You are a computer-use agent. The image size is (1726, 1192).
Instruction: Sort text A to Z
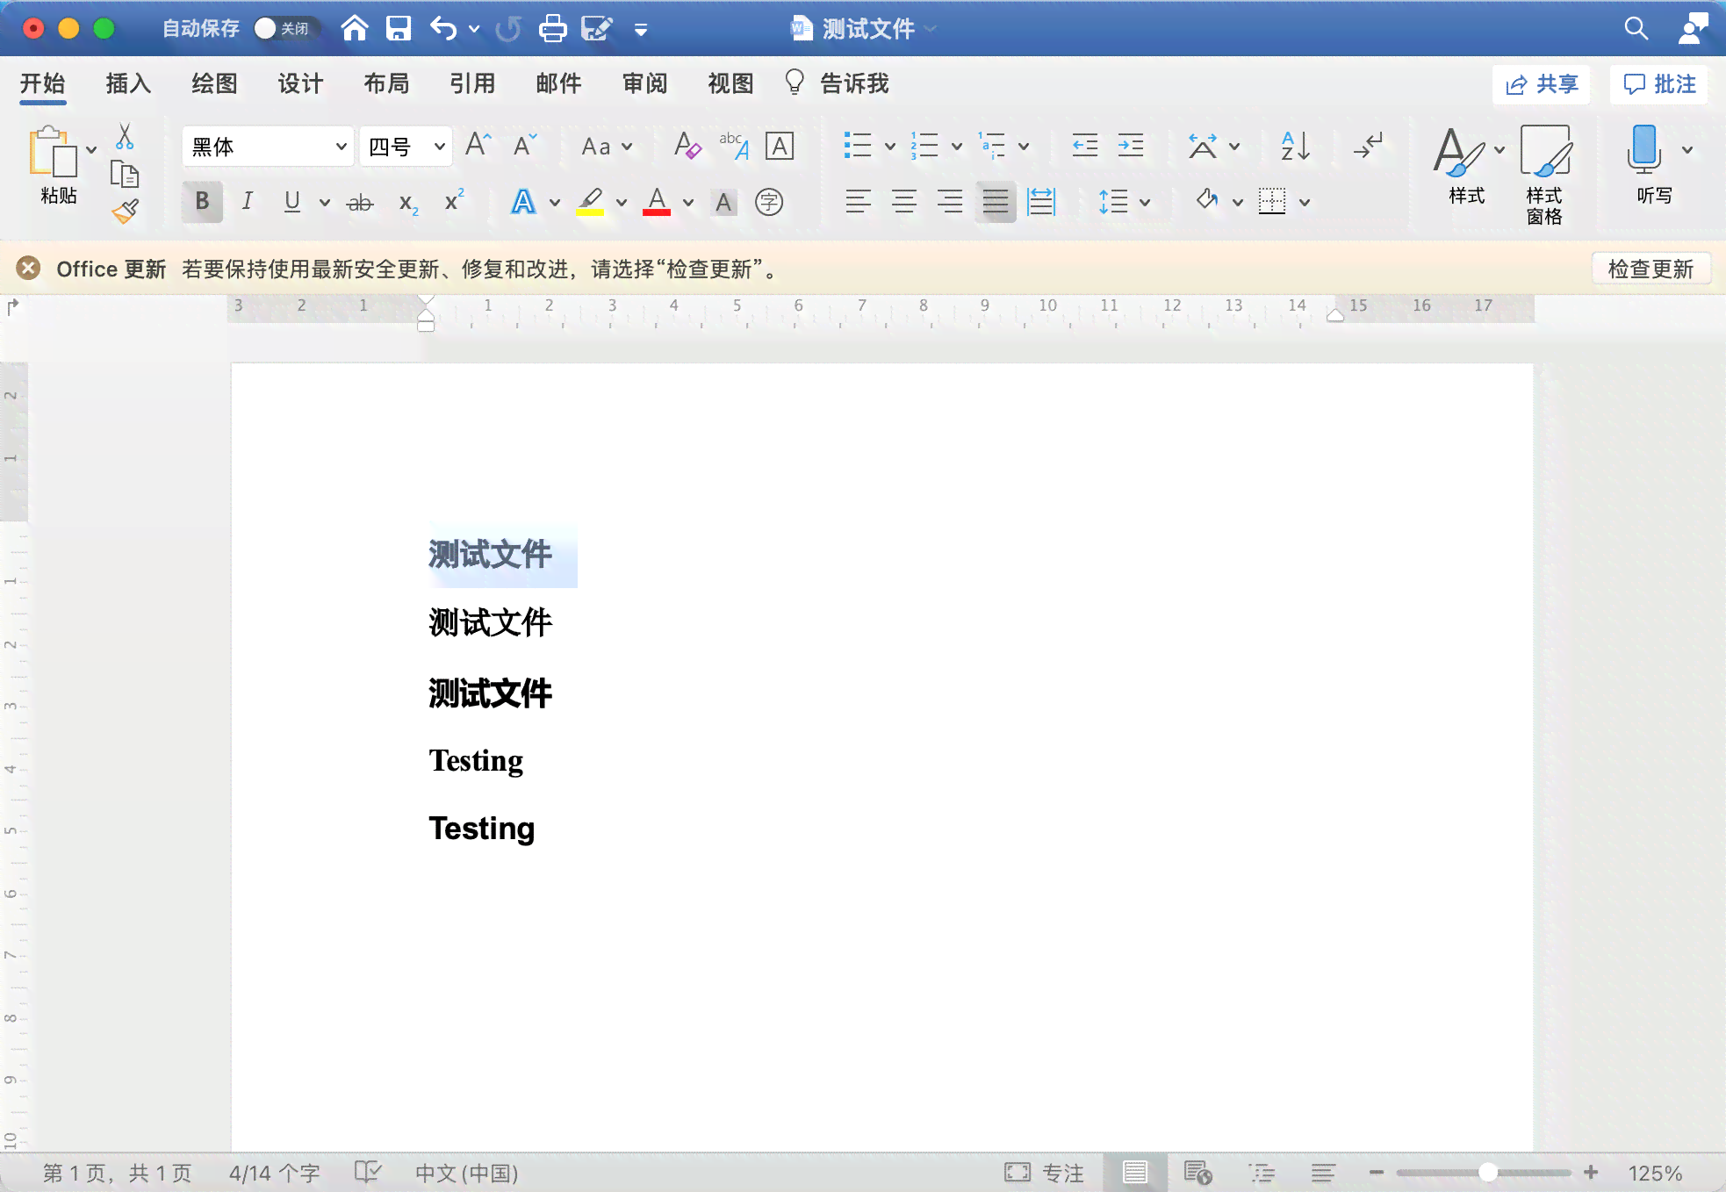[1296, 146]
